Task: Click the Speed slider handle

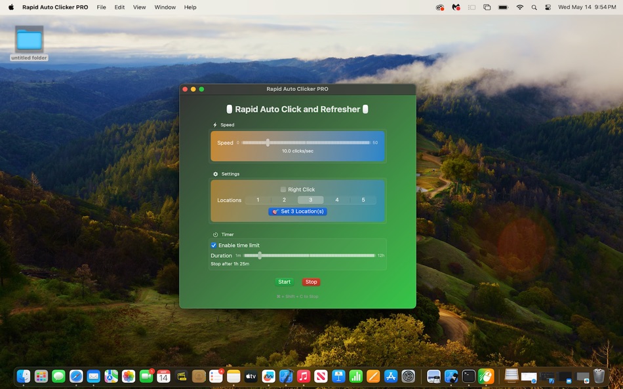Action: 268,142
